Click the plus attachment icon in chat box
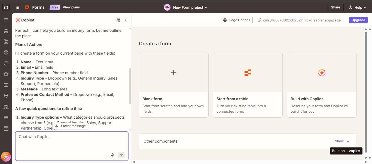 pyautogui.click(x=22, y=155)
